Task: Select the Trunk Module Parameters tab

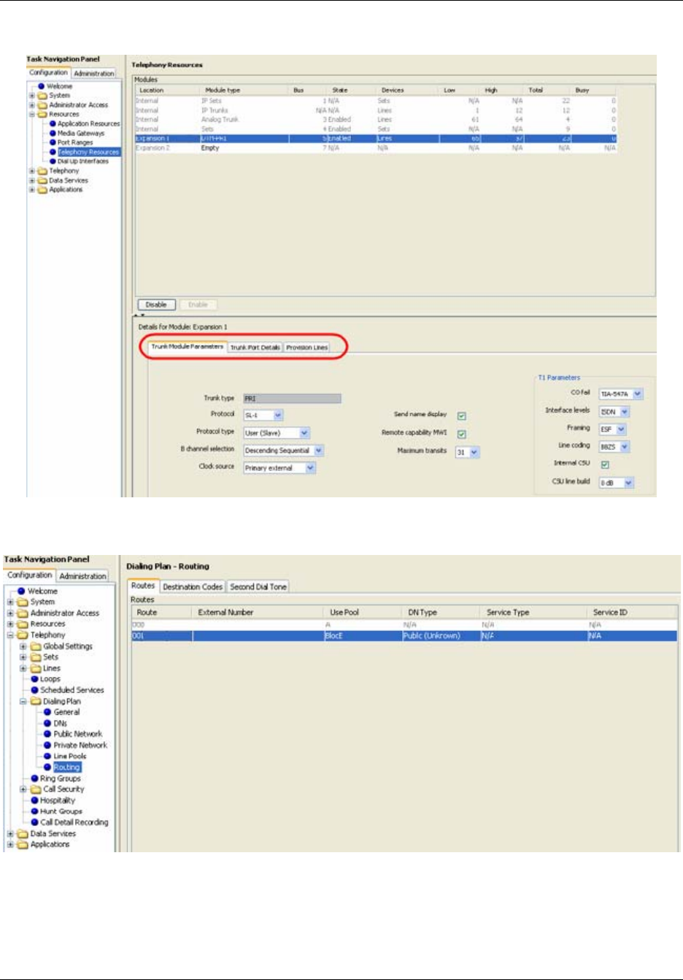Action: coord(188,347)
